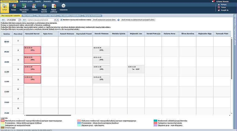Select the 09:50-10:35 2PPb lesson

click(x=101, y=60)
